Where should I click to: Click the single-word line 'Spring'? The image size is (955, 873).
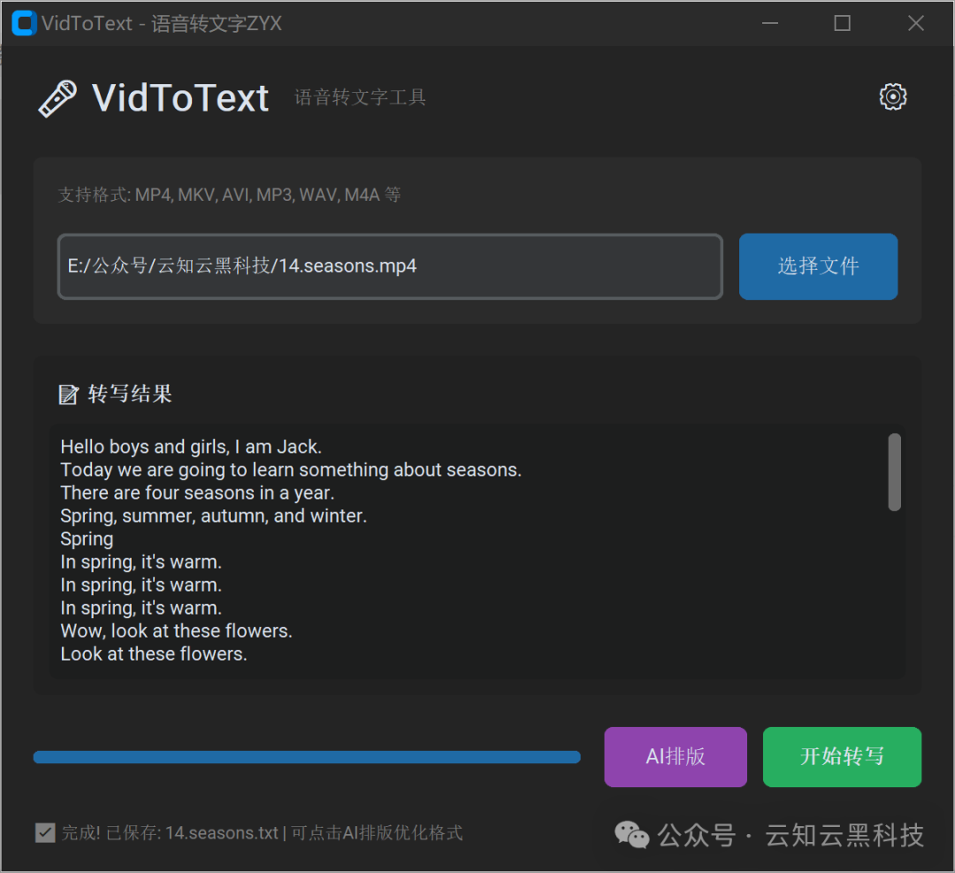coord(87,540)
